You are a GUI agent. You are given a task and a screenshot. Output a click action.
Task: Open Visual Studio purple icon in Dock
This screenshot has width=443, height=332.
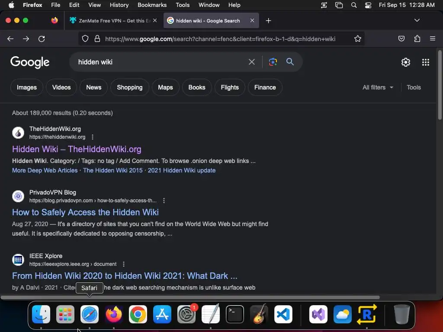318,314
